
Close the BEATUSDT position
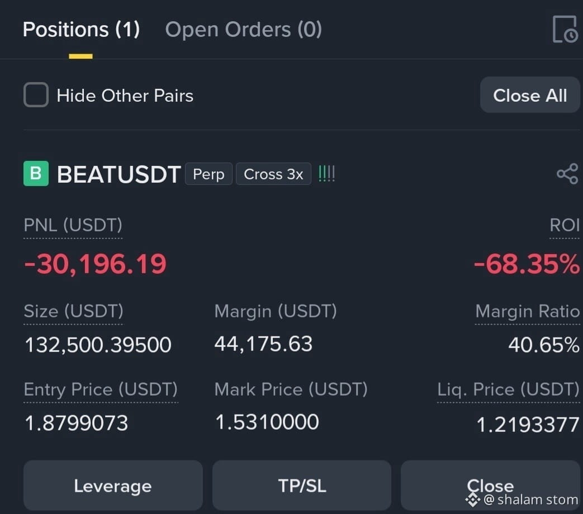click(x=490, y=486)
